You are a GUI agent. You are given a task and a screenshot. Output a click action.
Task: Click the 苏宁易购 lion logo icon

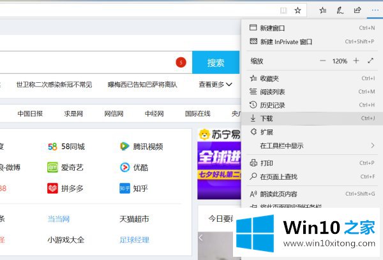[x=204, y=134]
